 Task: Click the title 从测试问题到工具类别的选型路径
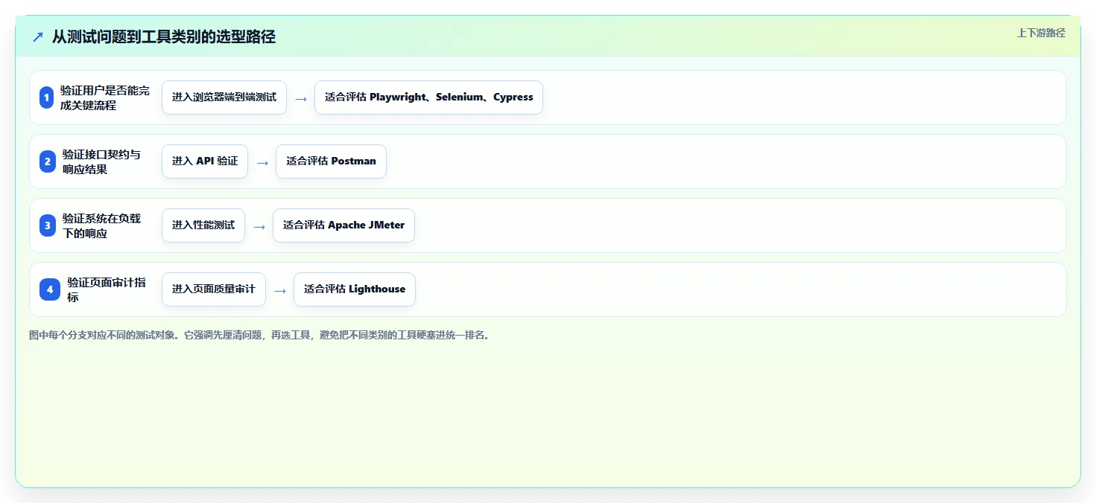pos(164,37)
